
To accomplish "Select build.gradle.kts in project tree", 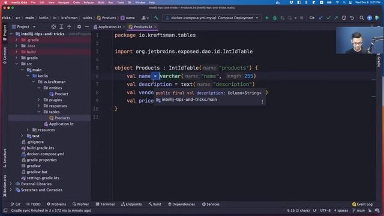I will coord(38,148).
